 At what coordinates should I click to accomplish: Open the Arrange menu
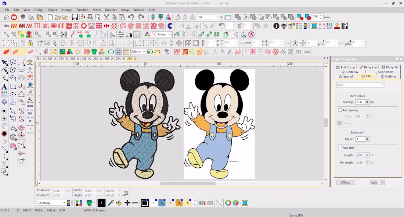coord(67,10)
